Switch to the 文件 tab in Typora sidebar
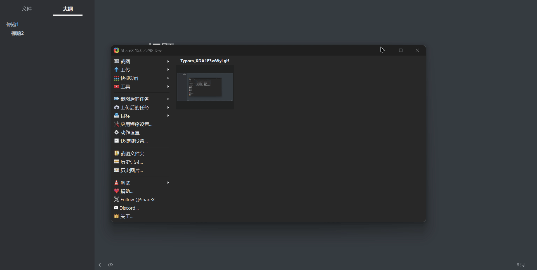Viewport: 537px width, 270px height. pos(27,9)
